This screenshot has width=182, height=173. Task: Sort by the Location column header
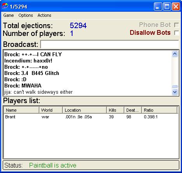click(x=85, y=110)
